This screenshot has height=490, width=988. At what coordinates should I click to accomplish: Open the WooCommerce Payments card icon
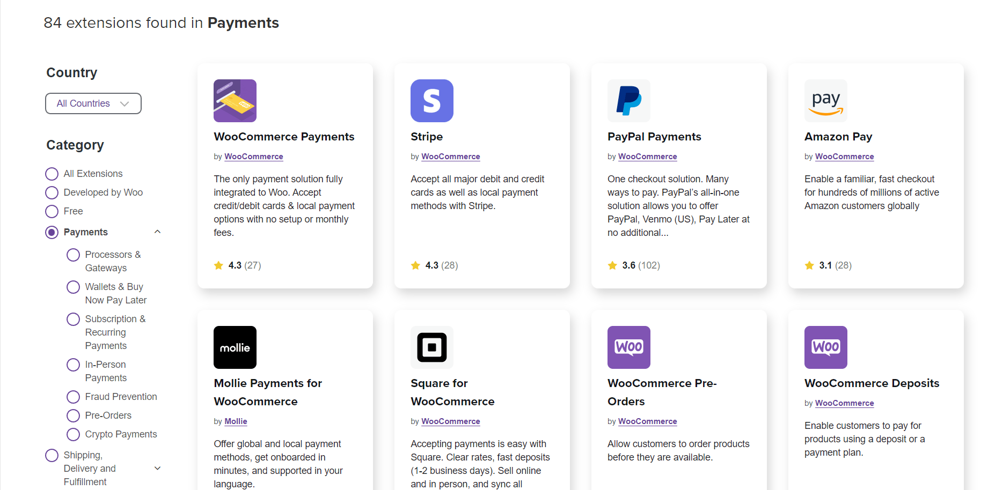click(235, 101)
